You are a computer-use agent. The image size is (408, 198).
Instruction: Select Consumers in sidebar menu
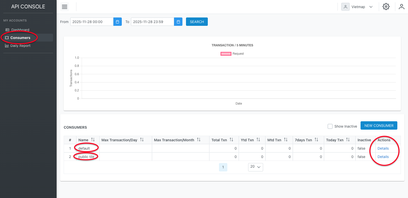20,38
